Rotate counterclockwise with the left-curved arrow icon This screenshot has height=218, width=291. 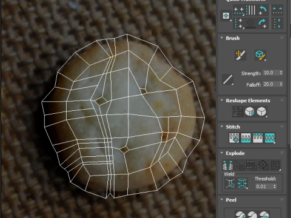263,10
